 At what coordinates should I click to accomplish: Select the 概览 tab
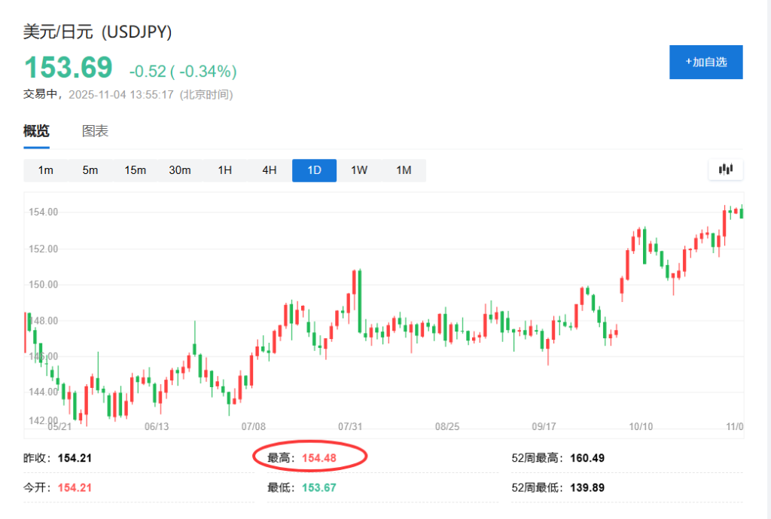pos(35,130)
